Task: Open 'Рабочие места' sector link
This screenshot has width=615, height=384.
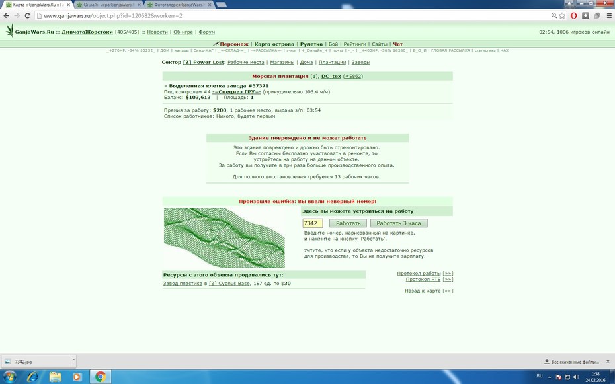Action: tap(246, 62)
